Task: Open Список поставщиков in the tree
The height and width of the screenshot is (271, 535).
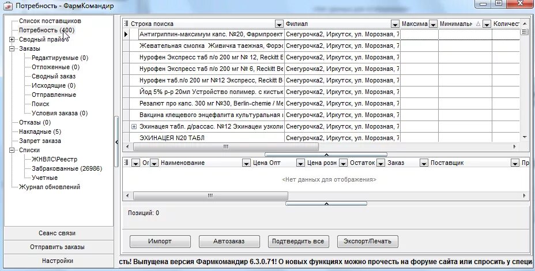Action: tap(50, 21)
